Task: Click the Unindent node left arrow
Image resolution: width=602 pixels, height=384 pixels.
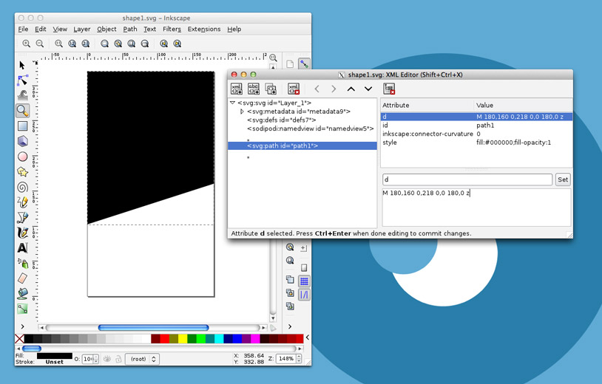Action: (x=317, y=89)
